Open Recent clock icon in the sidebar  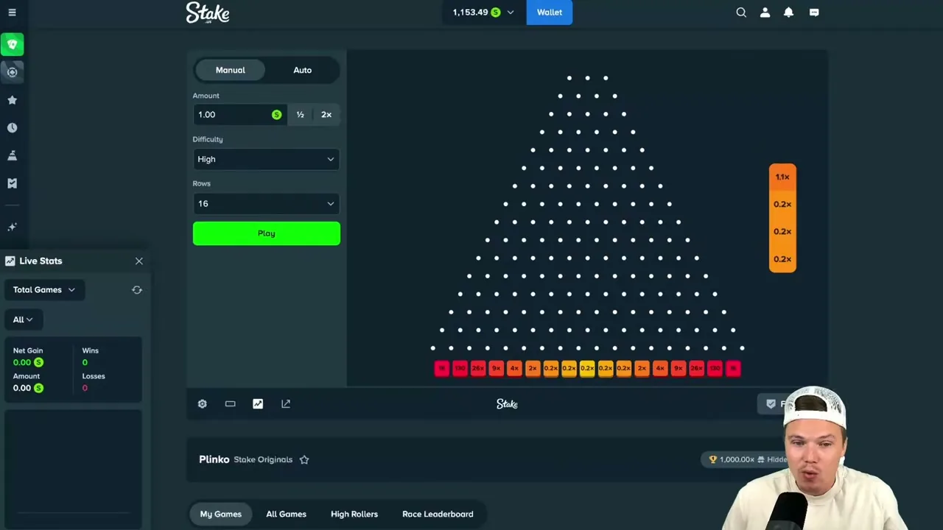(12, 128)
